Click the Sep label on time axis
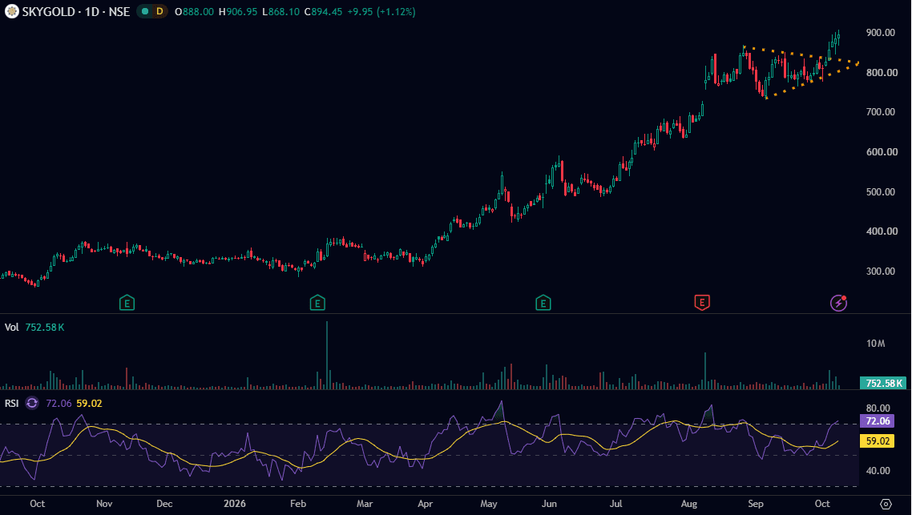This screenshot has width=912, height=515. click(756, 503)
